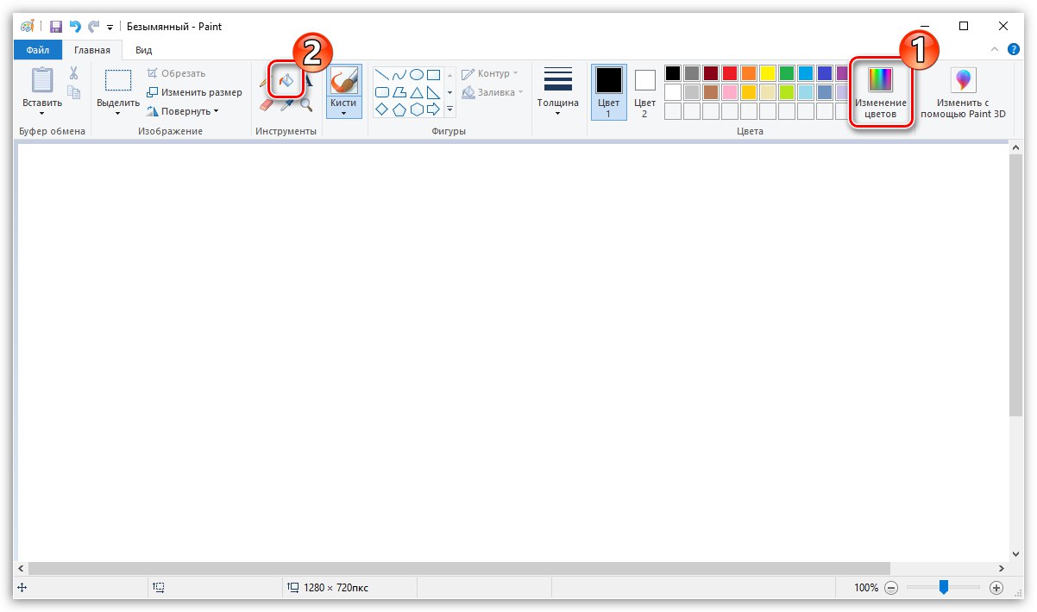Image resolution: width=1037 pixels, height=612 pixels.
Task: Open the Толщина line thickness dropdown
Action: (558, 113)
